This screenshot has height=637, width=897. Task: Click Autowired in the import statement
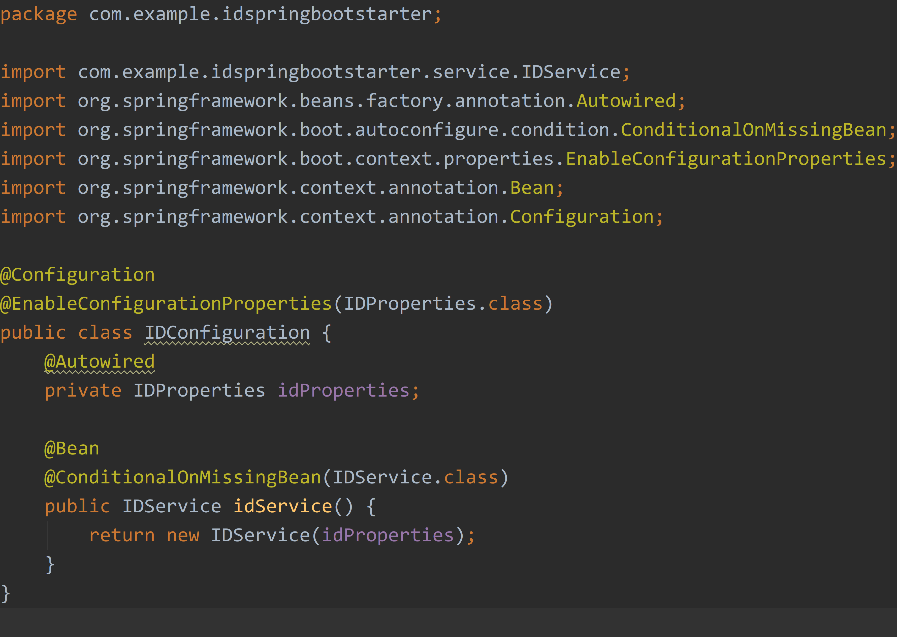pos(626,101)
